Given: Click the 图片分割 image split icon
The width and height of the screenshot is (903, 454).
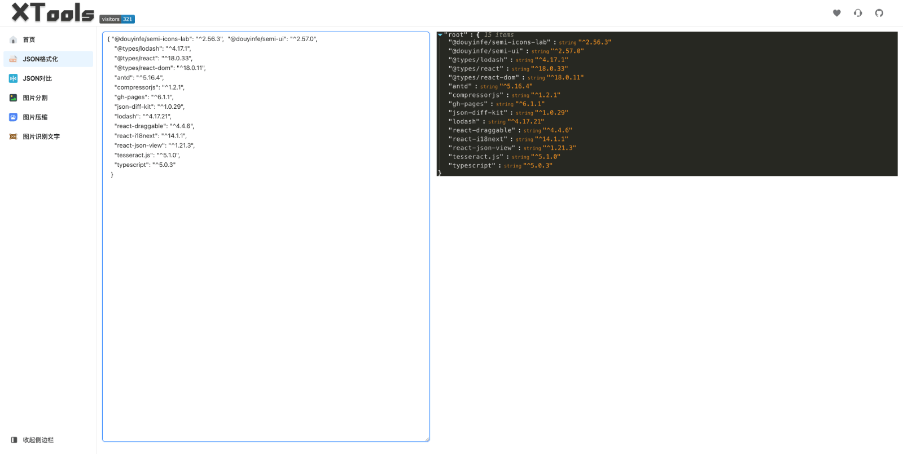Looking at the screenshot, I should 13,98.
